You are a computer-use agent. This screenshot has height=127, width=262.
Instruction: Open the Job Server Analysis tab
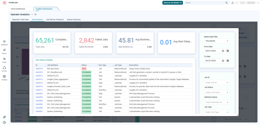(55, 20)
